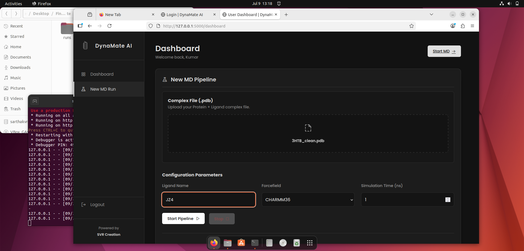This screenshot has width=524, height=251.
Task: Click the PDB file upload drop zone
Action: [x=308, y=133]
